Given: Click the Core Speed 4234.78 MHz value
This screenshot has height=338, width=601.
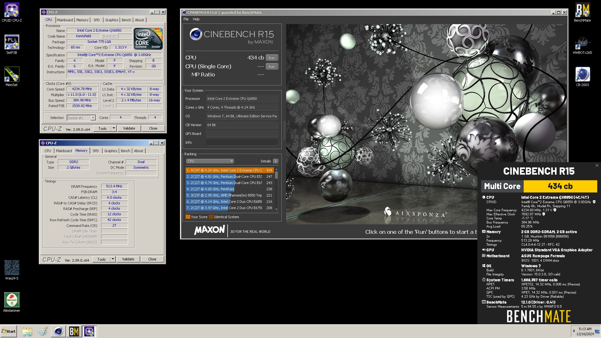Looking at the screenshot, I should [x=82, y=89].
